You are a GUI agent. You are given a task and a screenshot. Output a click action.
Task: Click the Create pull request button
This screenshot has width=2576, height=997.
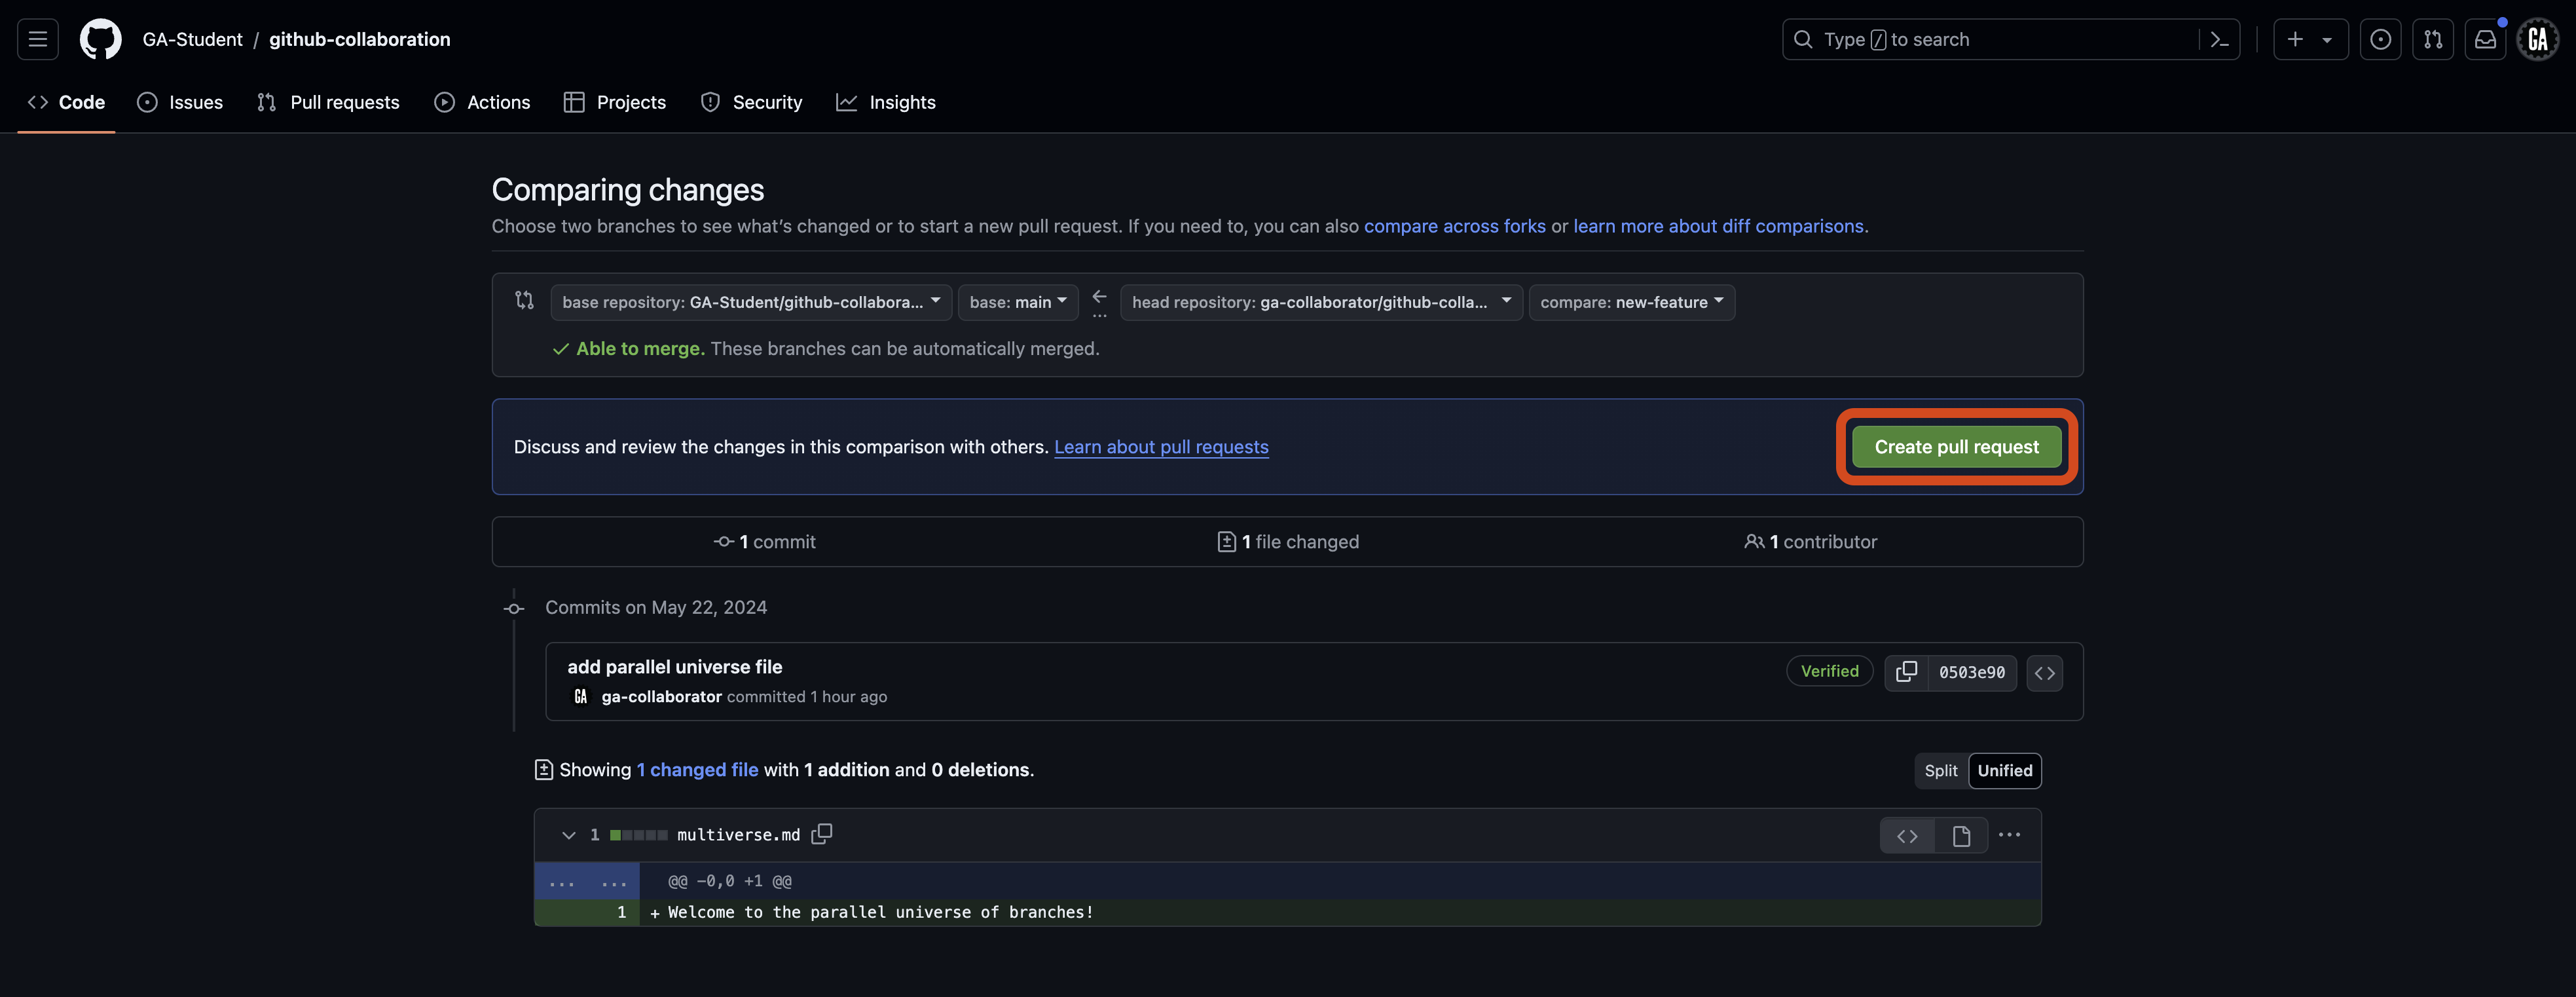pos(1955,447)
